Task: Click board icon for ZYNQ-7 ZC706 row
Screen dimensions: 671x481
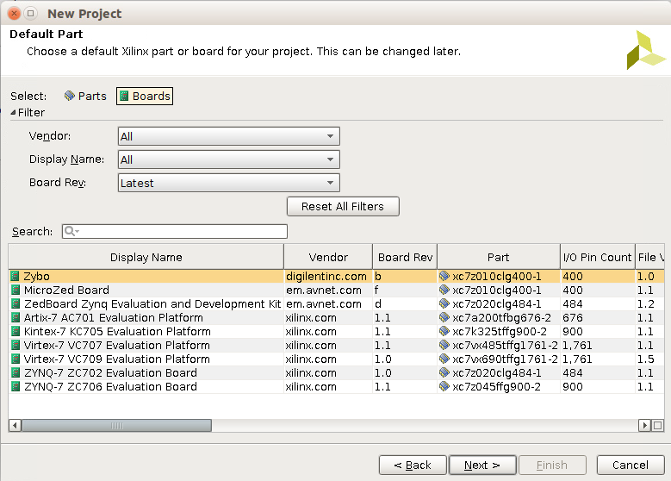Action: [16, 386]
